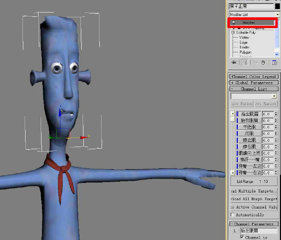Click the red X-axis gizmo arrow

tap(84, 138)
